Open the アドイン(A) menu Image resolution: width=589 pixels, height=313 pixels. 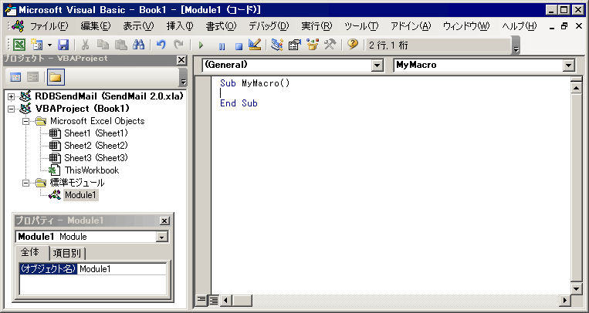[411, 26]
